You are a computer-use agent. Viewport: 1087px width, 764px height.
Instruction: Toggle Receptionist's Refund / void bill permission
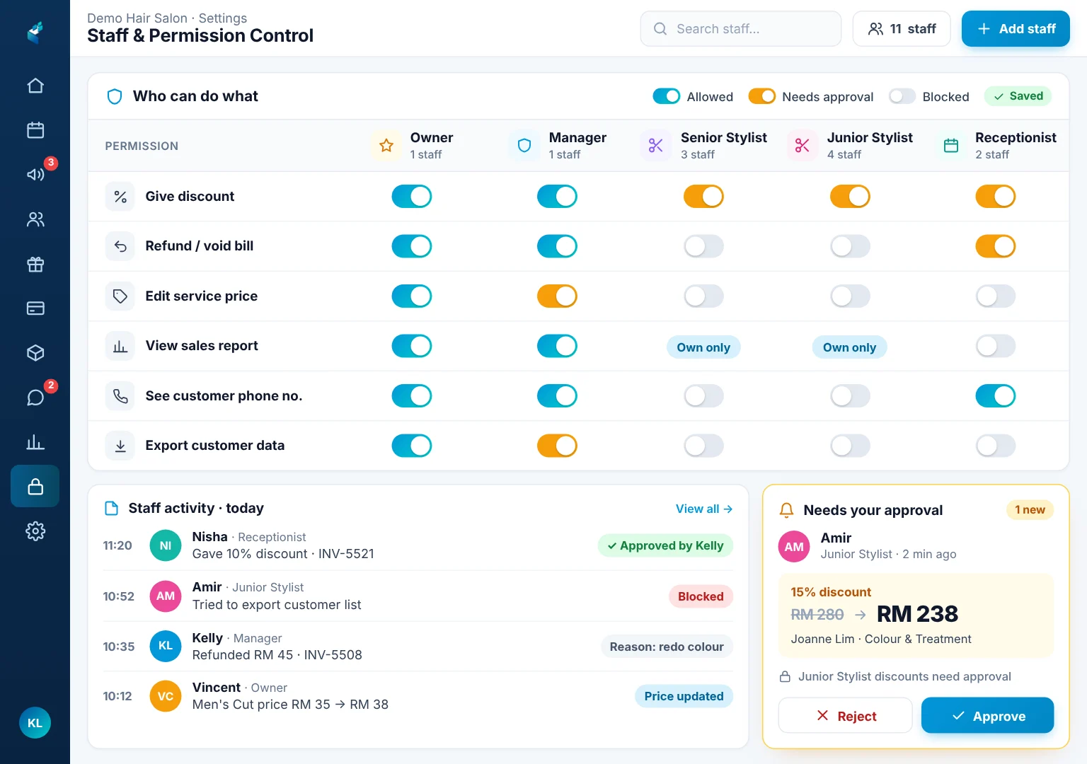[995, 246]
